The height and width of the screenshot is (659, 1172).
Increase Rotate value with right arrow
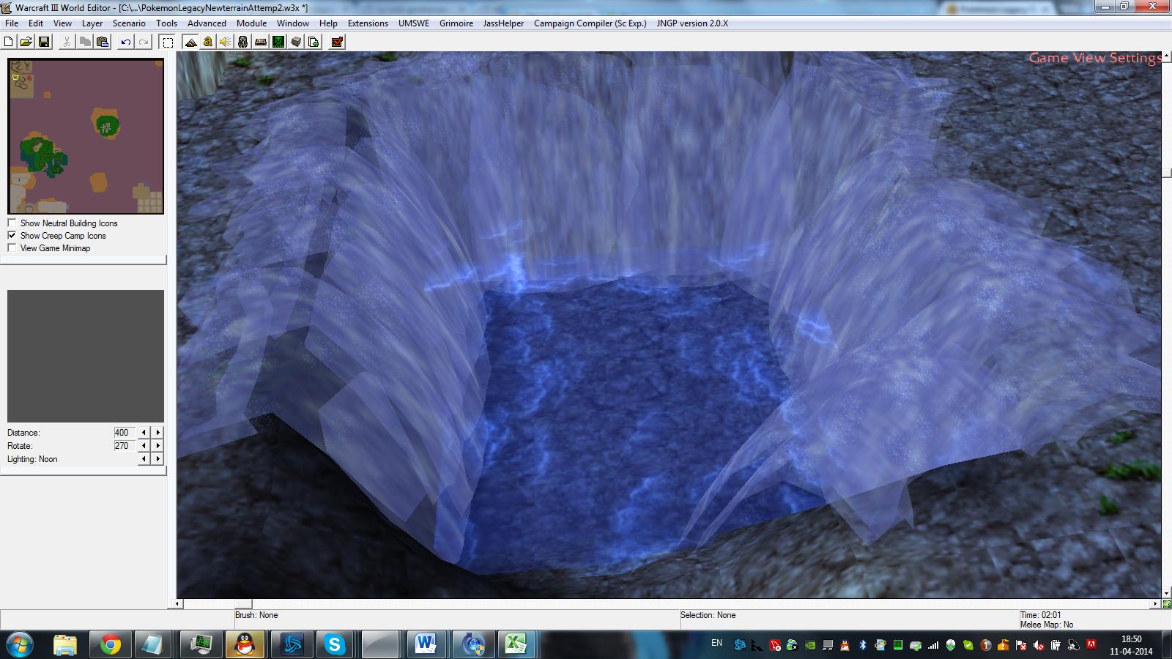coord(158,446)
